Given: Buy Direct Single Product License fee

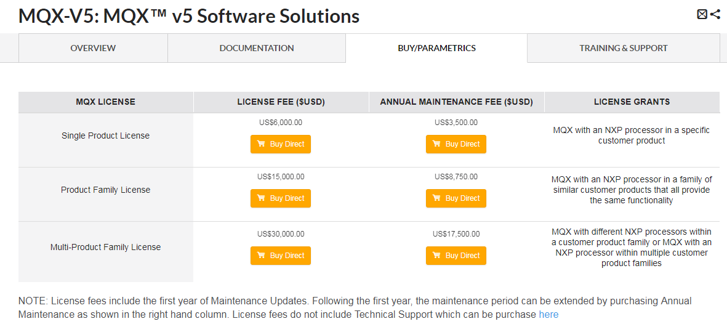Looking at the screenshot, I should (x=281, y=144).
